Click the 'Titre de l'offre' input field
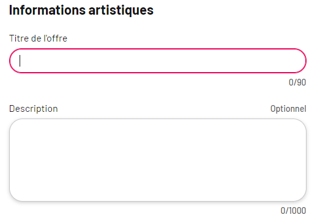 point(158,60)
